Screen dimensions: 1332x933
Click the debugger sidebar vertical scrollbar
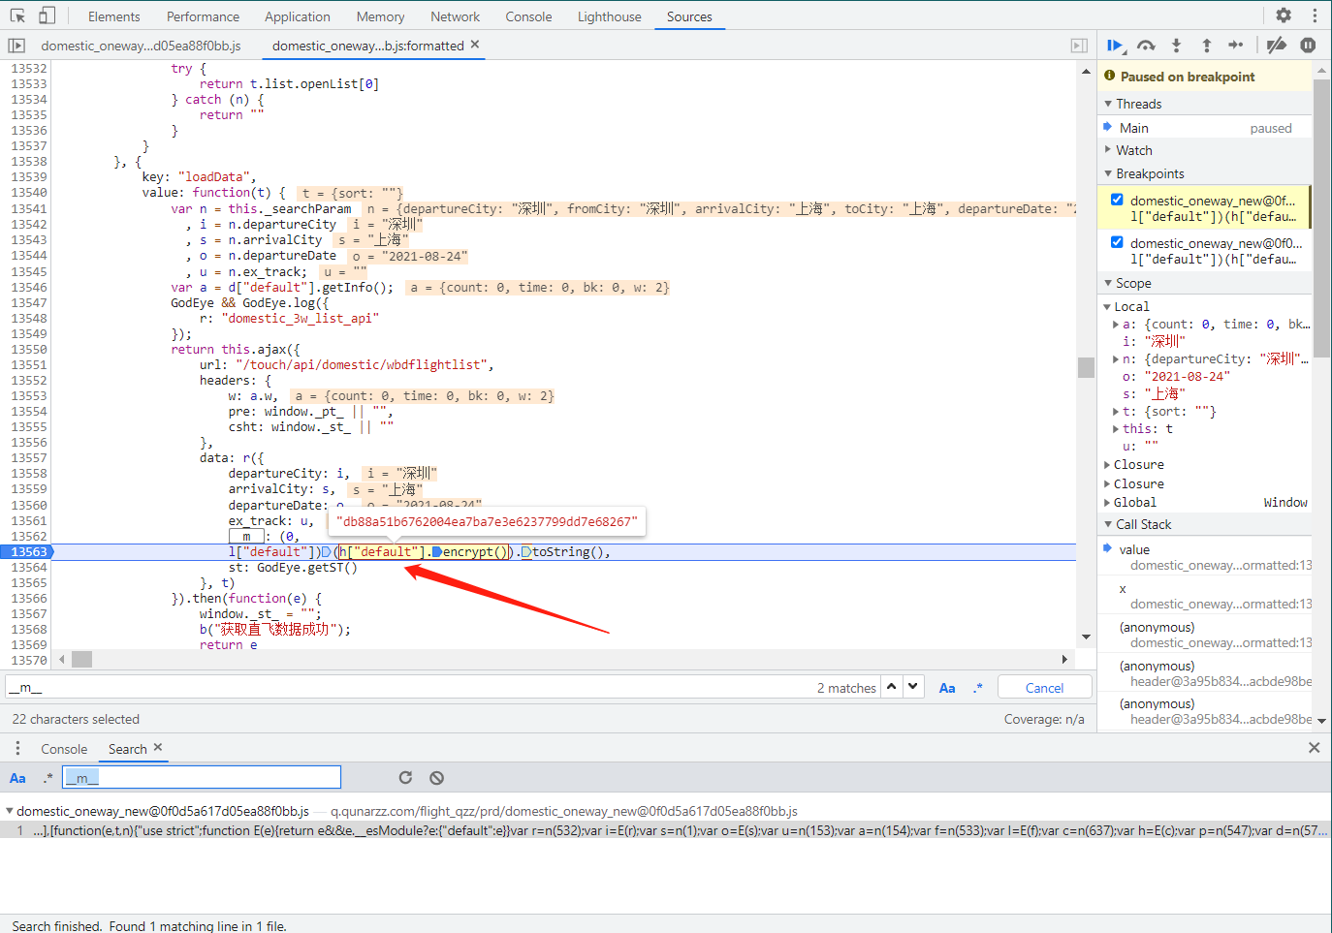[x=1321, y=220]
